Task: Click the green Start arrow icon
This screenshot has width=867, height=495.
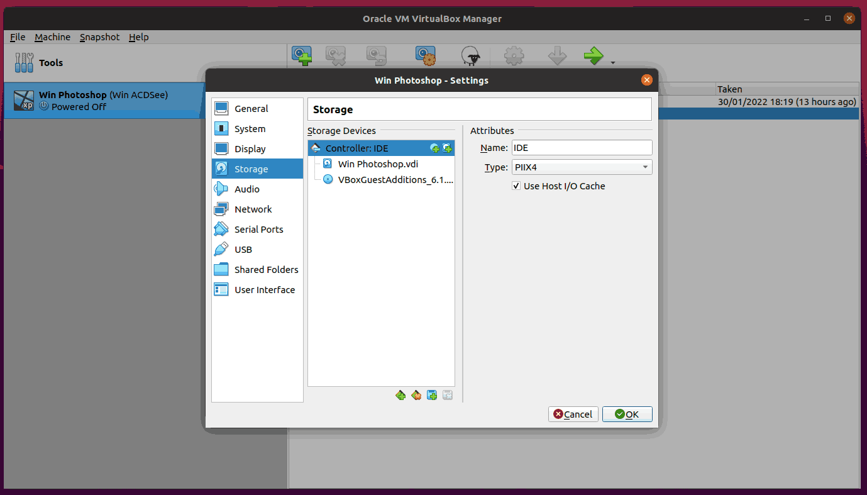Action: (593, 57)
